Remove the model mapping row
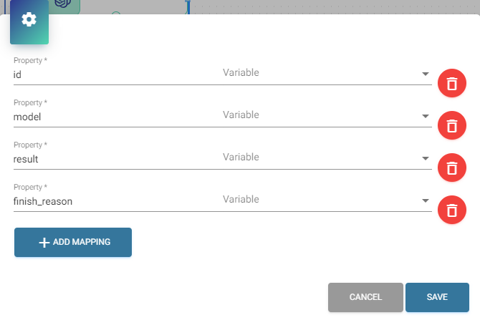Screen dimensions: 480x320 pyautogui.click(x=451, y=126)
